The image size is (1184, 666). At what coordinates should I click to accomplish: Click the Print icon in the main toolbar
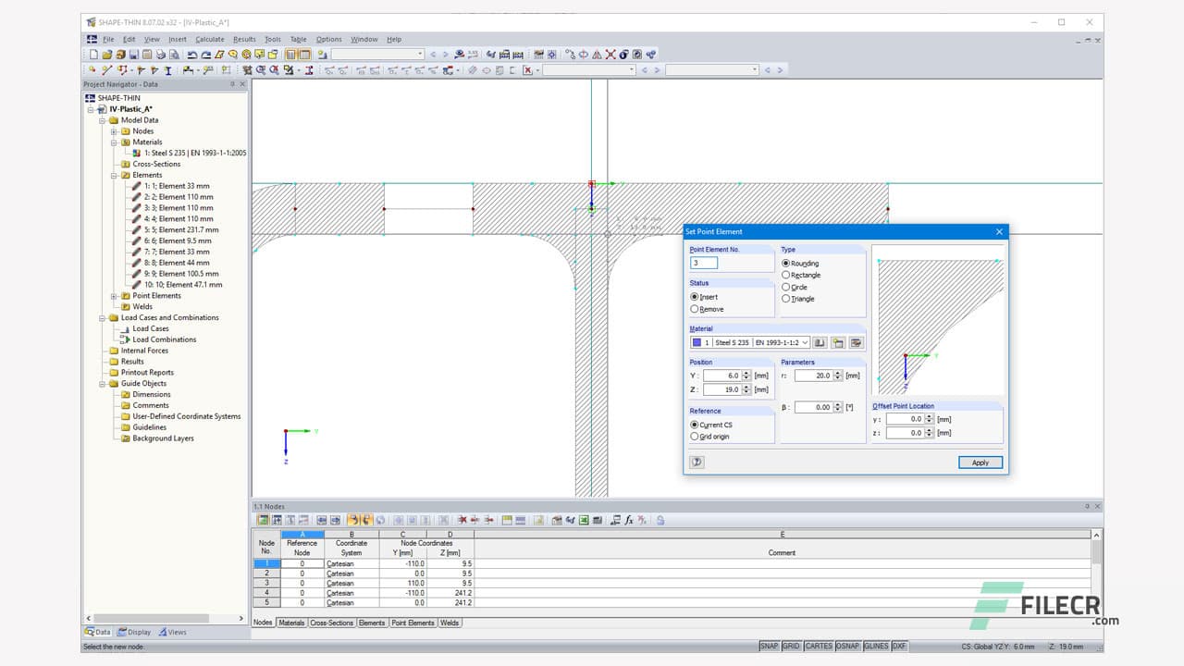click(x=161, y=54)
